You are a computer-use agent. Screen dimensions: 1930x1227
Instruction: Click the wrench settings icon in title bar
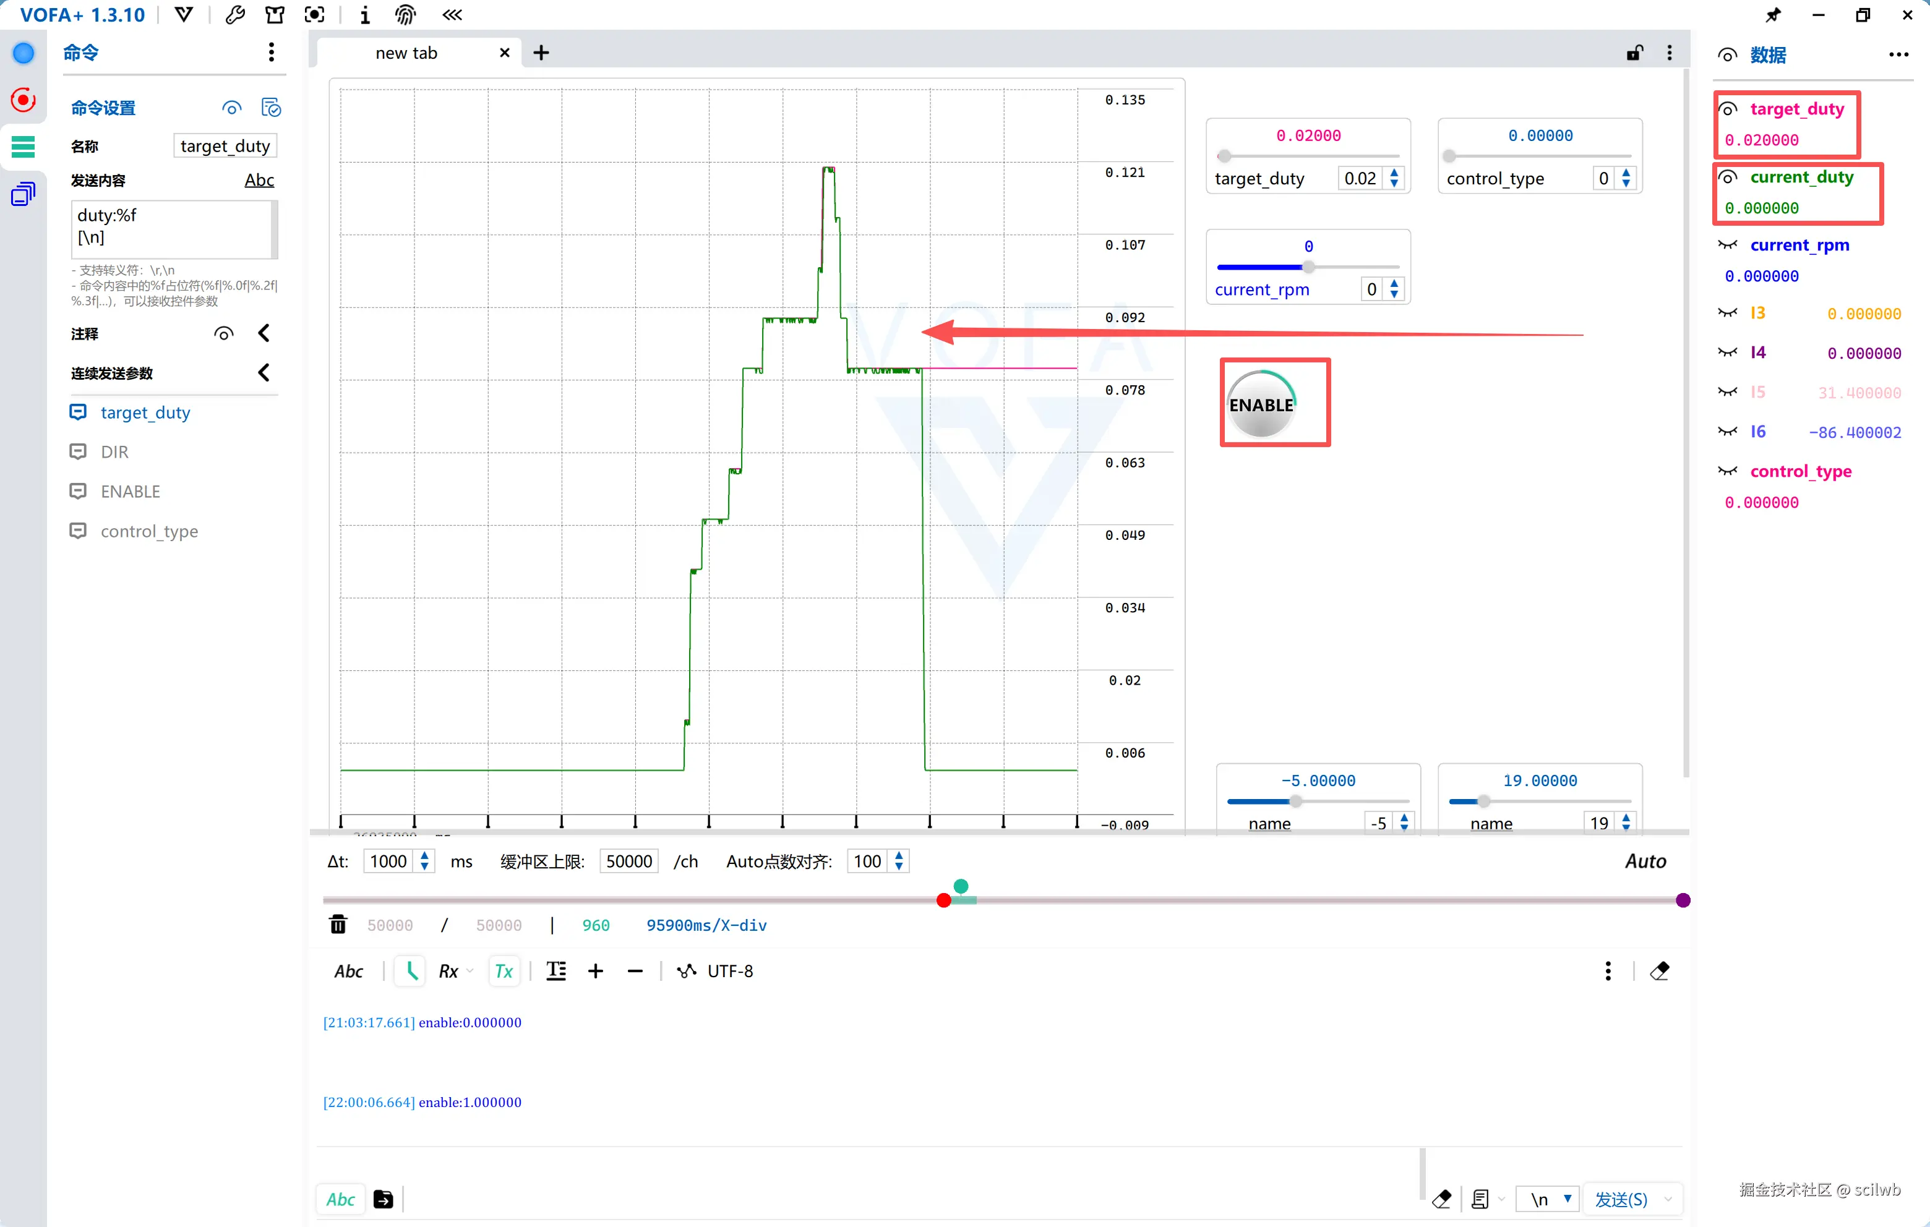(x=235, y=14)
